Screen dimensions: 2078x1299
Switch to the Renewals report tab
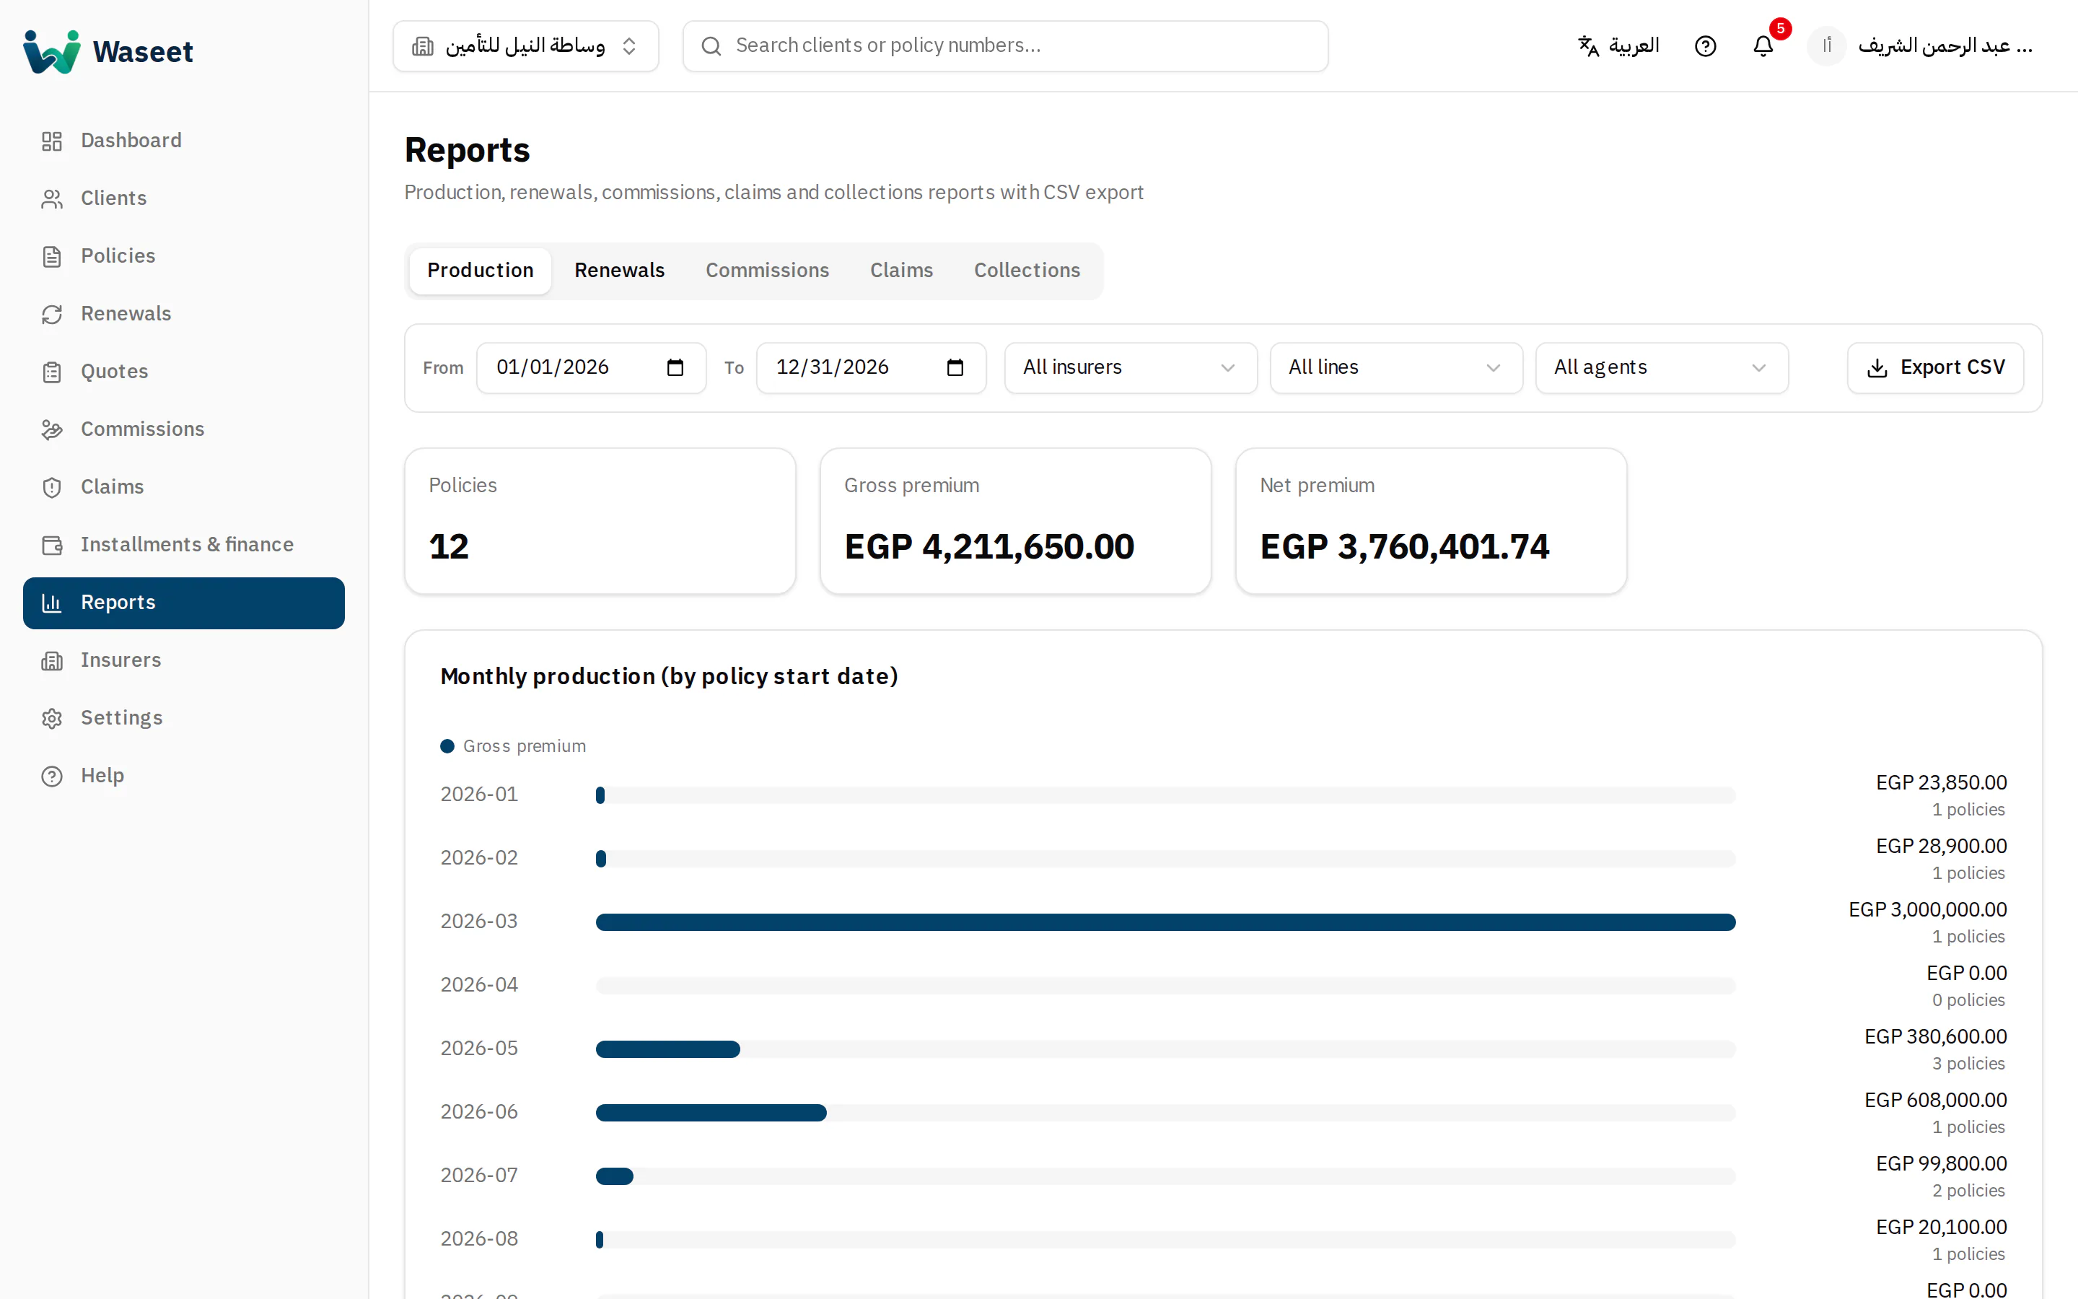point(619,271)
